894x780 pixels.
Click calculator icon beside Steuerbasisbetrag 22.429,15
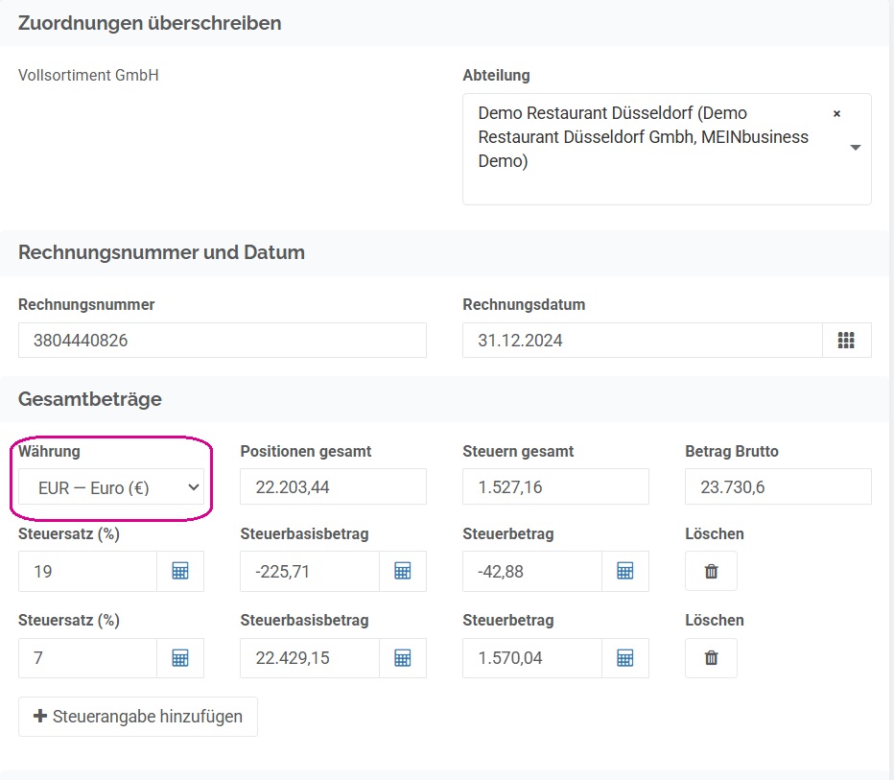pyautogui.click(x=403, y=658)
